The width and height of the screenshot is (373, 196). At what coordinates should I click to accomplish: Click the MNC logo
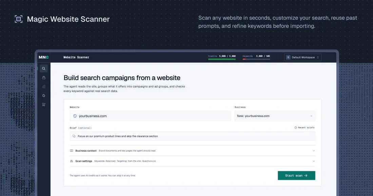[43, 57]
